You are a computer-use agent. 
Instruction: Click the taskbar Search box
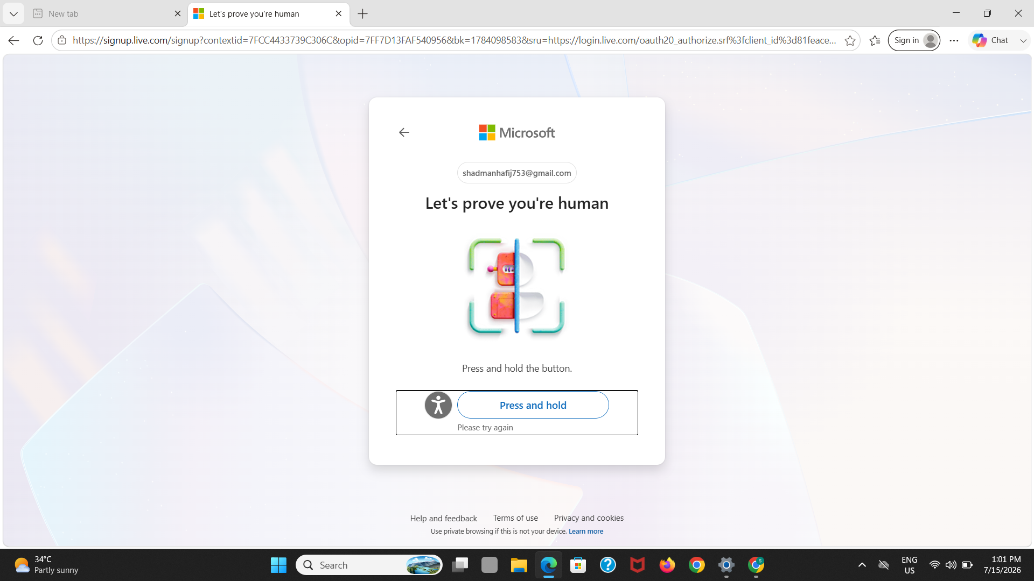[369, 565]
